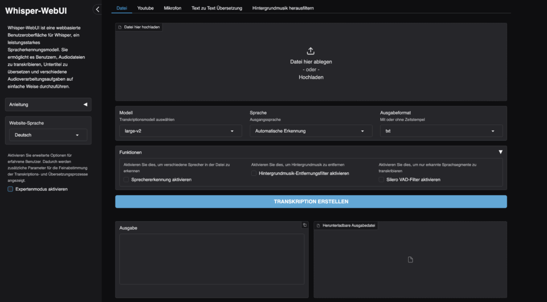547x302 pixels.
Task: Open the Text zu Text Übersetzung tab
Action: pyautogui.click(x=216, y=8)
